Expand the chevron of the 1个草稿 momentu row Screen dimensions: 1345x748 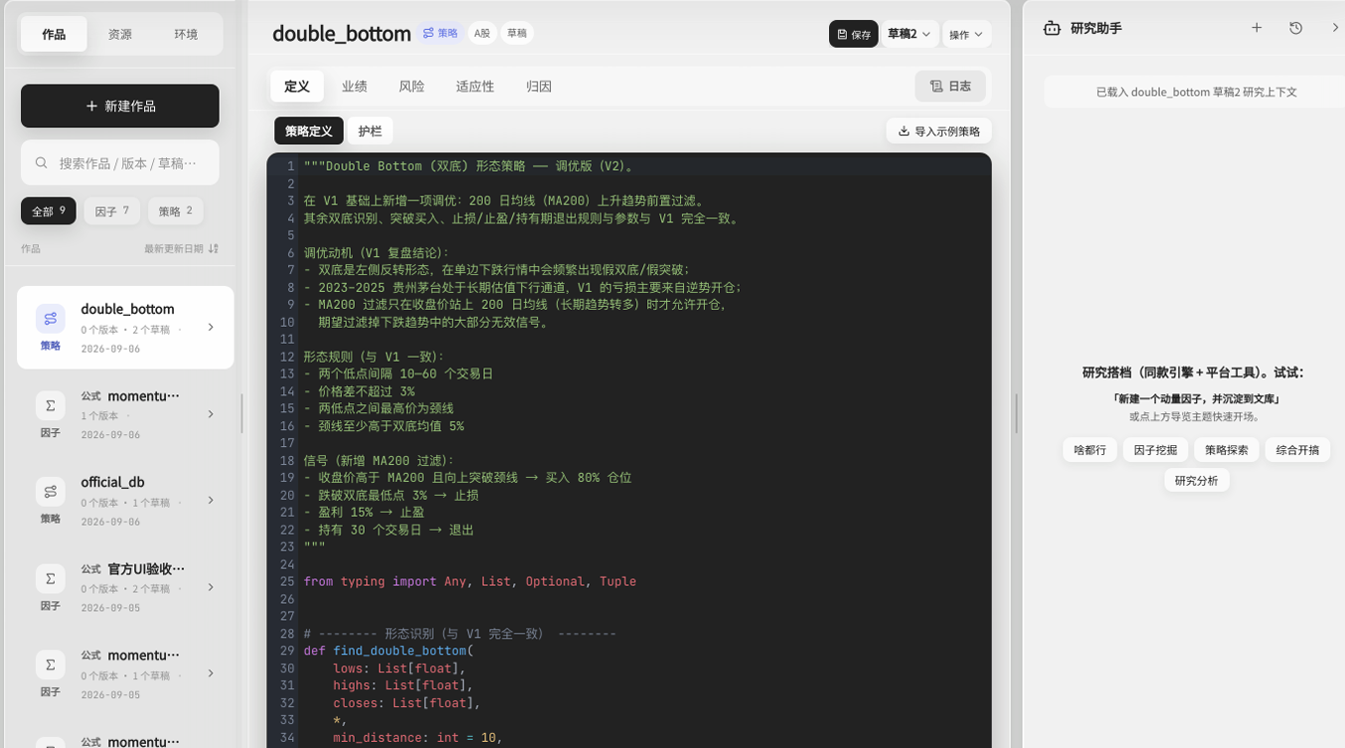point(210,673)
